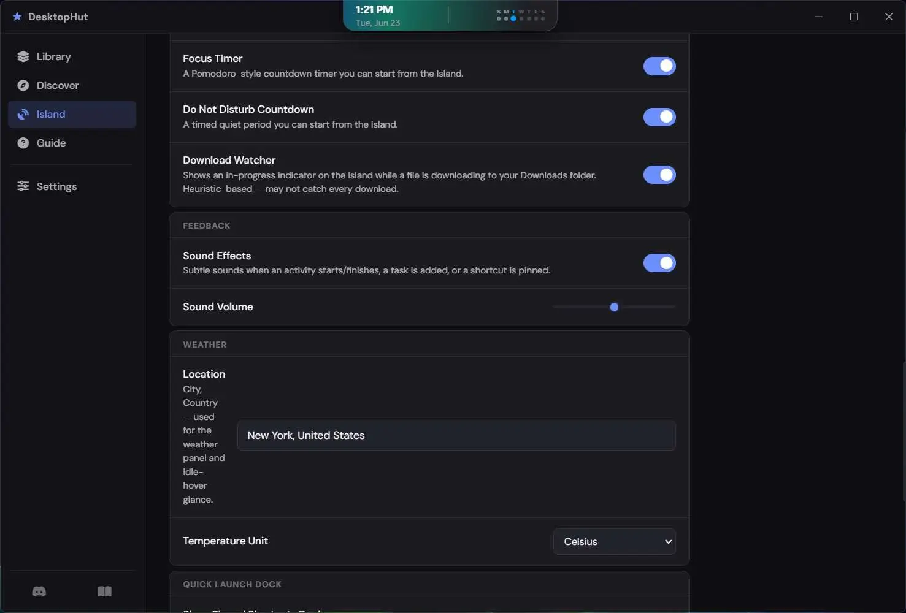Click the Island clock showing 1:21 PM
Screen dimensions: 906x613
point(374,10)
